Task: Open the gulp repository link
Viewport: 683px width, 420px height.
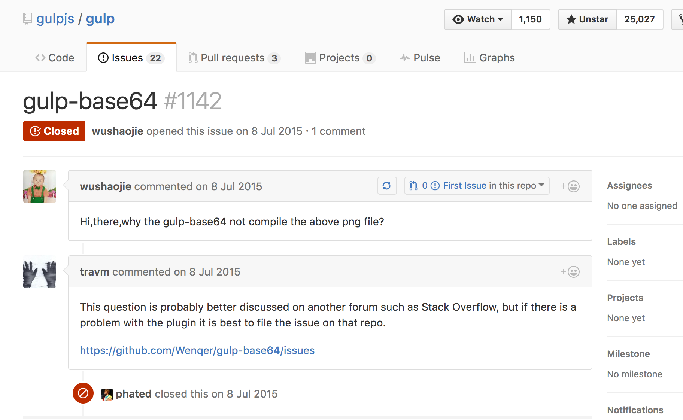Action: (100, 19)
